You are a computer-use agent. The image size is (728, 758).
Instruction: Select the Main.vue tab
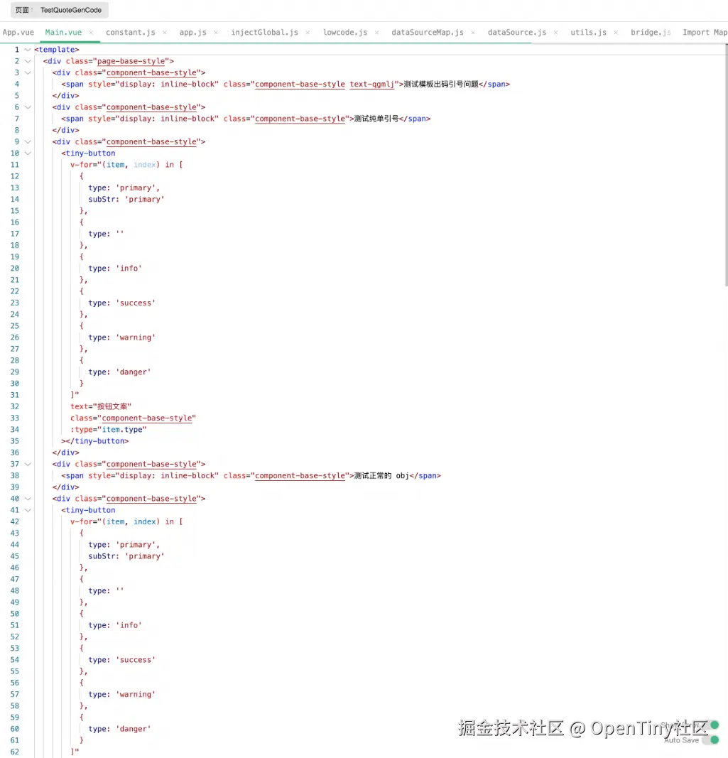63,33
